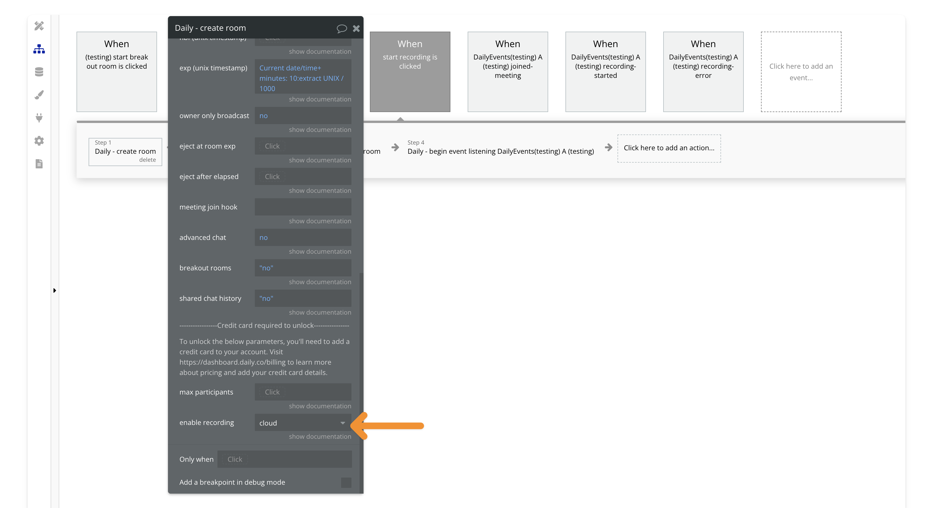Click the max participants field
Viewport: 933px width, 508px height.
303,392
